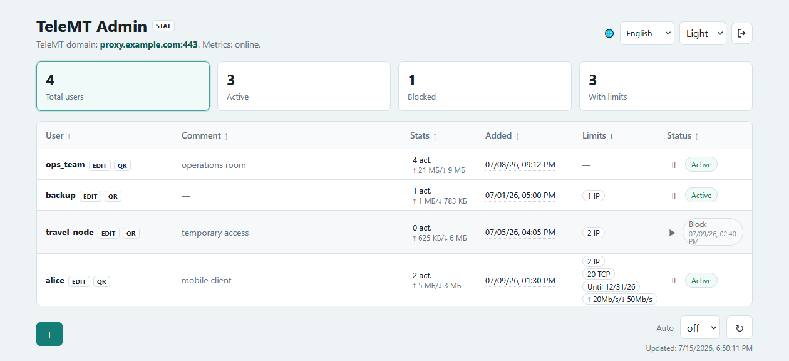
Task: Sort table by Added column
Action: coord(502,135)
